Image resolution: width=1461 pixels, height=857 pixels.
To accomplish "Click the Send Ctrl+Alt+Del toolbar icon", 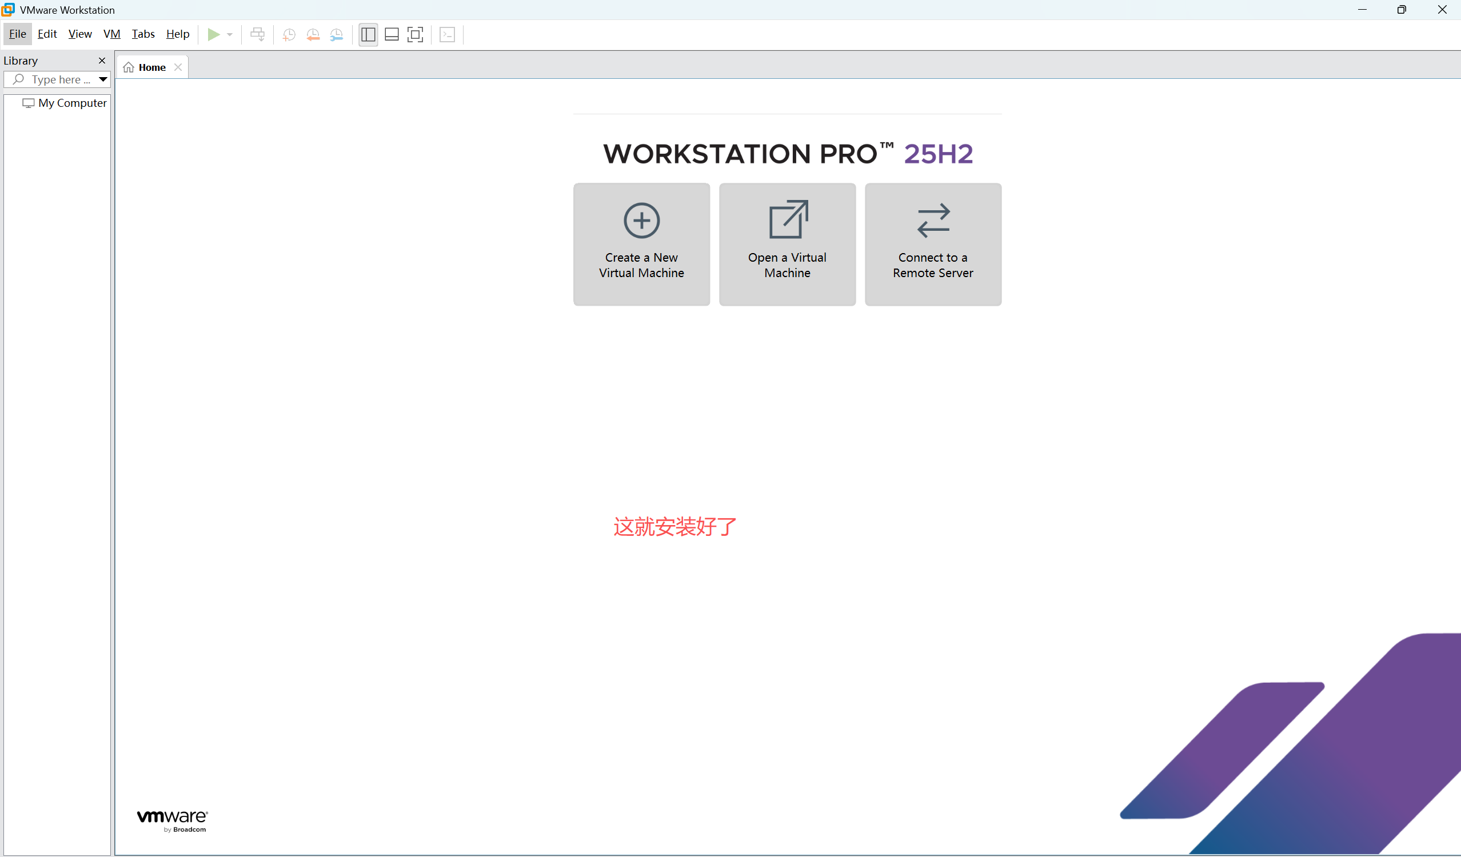I will [257, 34].
